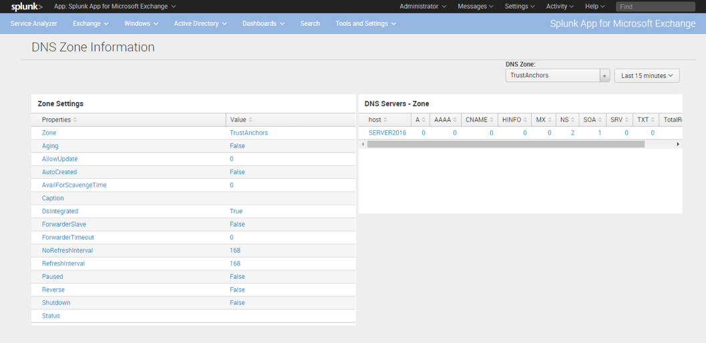Click the ForwarderSlave property
Image resolution: width=706 pixels, height=343 pixels.
(64, 224)
